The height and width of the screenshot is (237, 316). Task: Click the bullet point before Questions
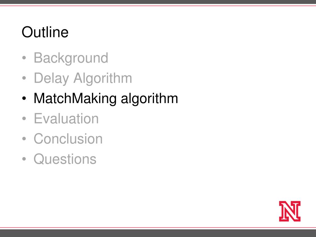coord(24,159)
